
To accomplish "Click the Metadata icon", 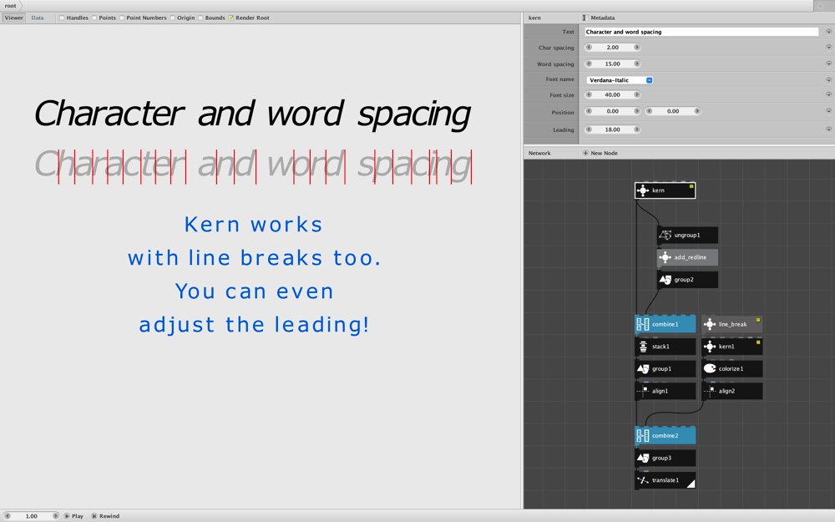I will (x=585, y=18).
